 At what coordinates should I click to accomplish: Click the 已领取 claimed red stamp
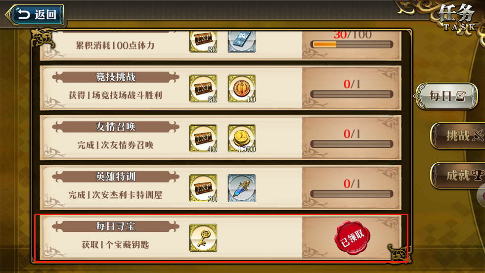pyautogui.click(x=353, y=238)
